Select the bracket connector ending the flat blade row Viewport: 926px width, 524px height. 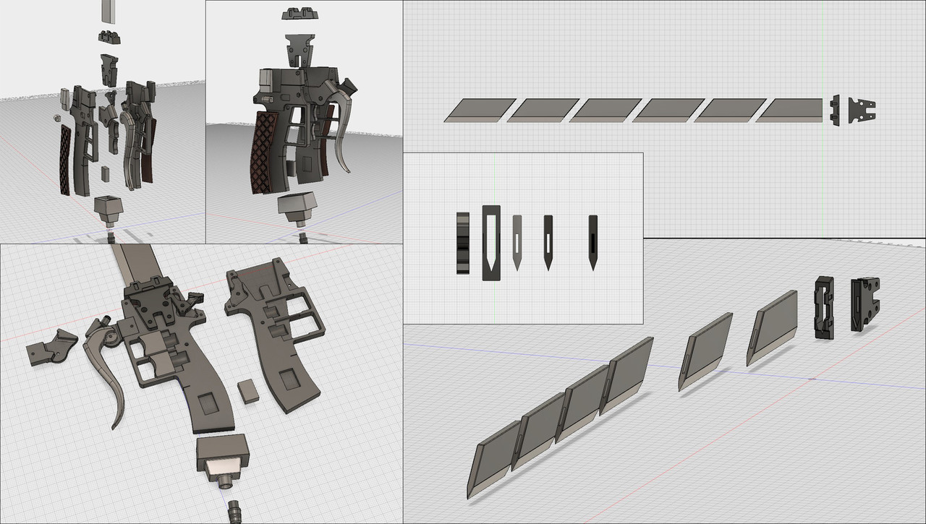pos(862,110)
